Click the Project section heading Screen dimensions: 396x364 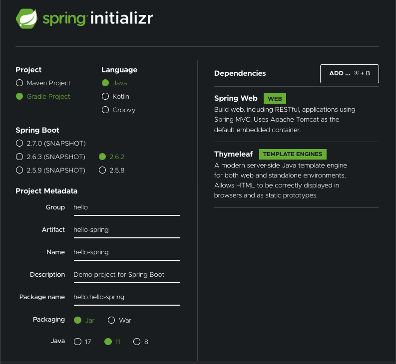(x=28, y=70)
